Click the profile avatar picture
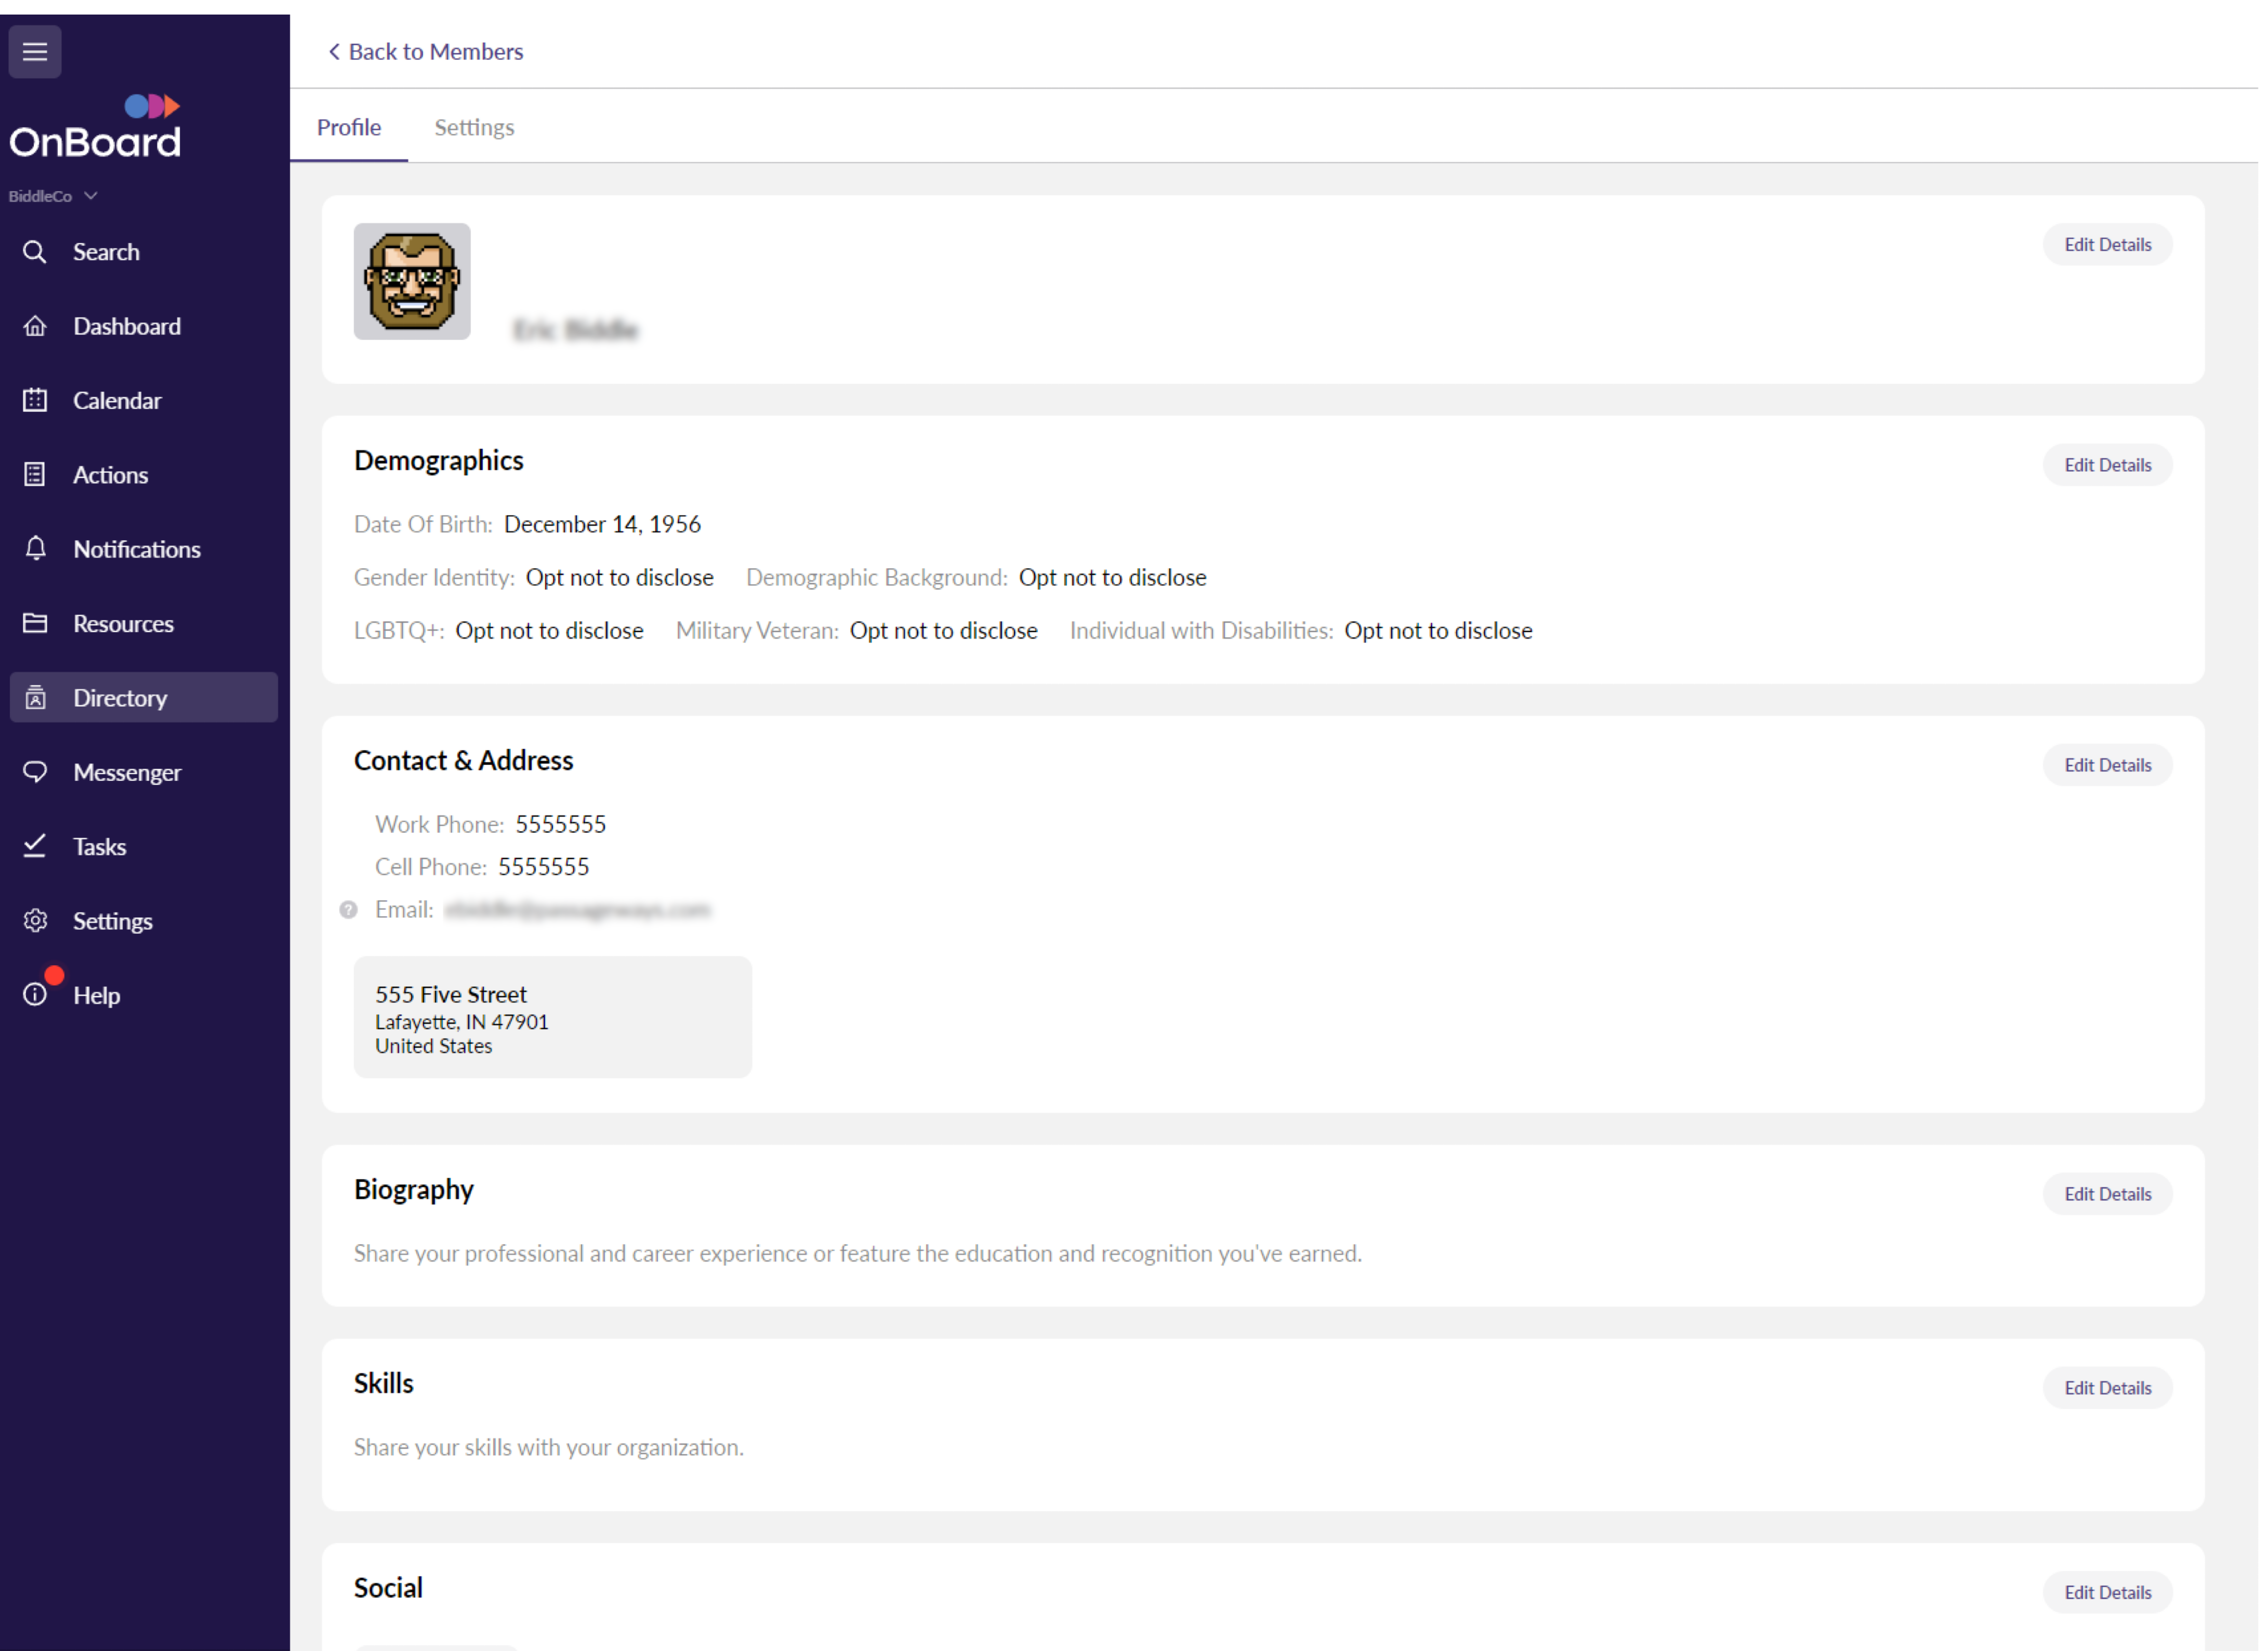 pos(412,282)
